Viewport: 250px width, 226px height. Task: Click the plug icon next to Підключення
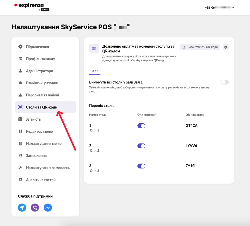click(x=20, y=47)
